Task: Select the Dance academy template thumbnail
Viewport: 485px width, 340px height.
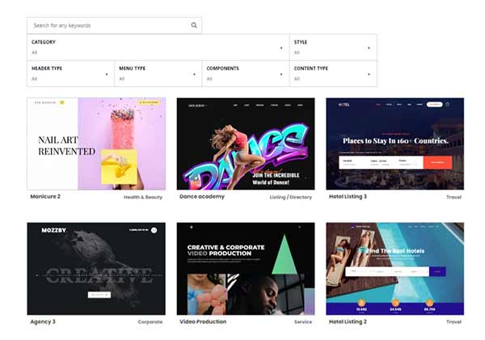Action: click(x=246, y=144)
